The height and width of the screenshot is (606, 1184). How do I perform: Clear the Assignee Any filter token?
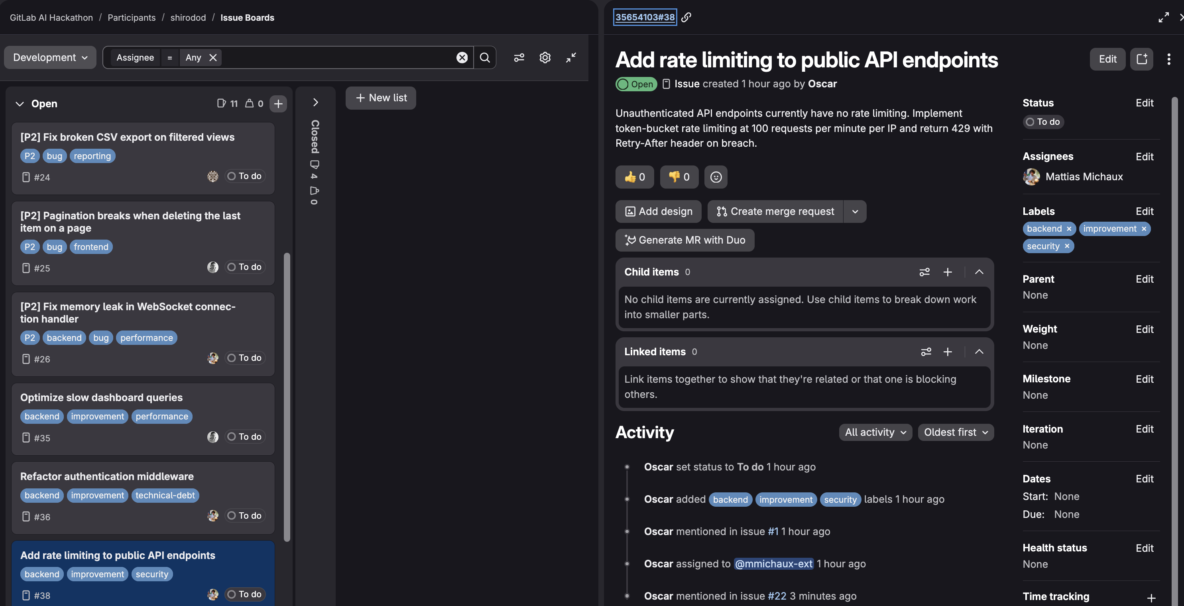[x=213, y=57]
